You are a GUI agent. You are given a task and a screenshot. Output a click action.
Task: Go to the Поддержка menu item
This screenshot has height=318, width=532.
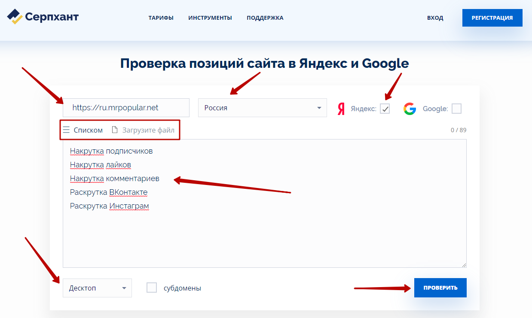265,18
